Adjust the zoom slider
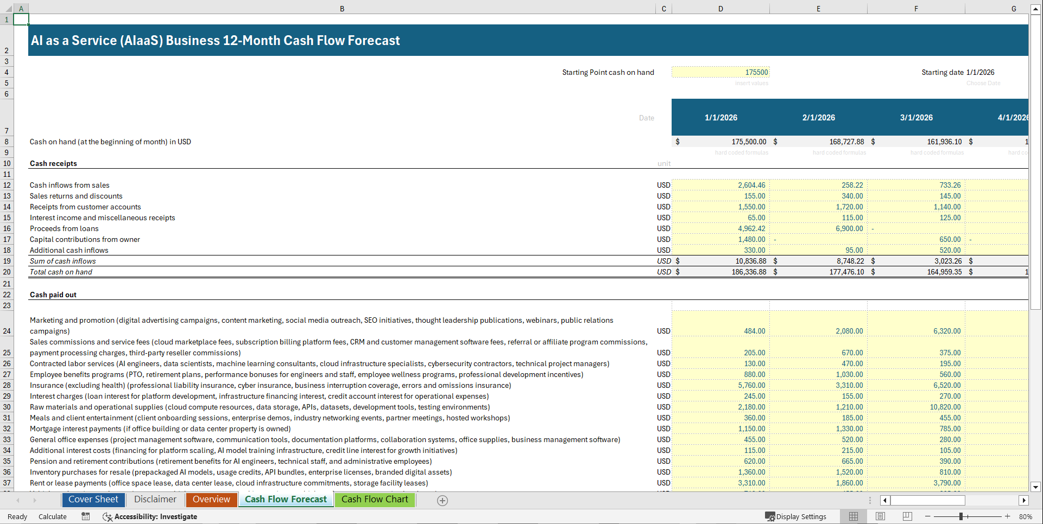Image resolution: width=1043 pixels, height=524 pixels. (961, 516)
